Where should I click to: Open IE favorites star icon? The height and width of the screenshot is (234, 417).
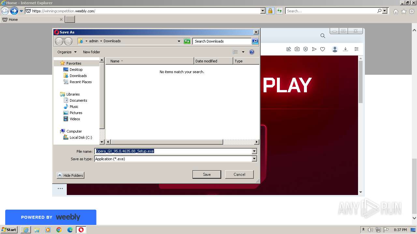[x=404, y=11]
